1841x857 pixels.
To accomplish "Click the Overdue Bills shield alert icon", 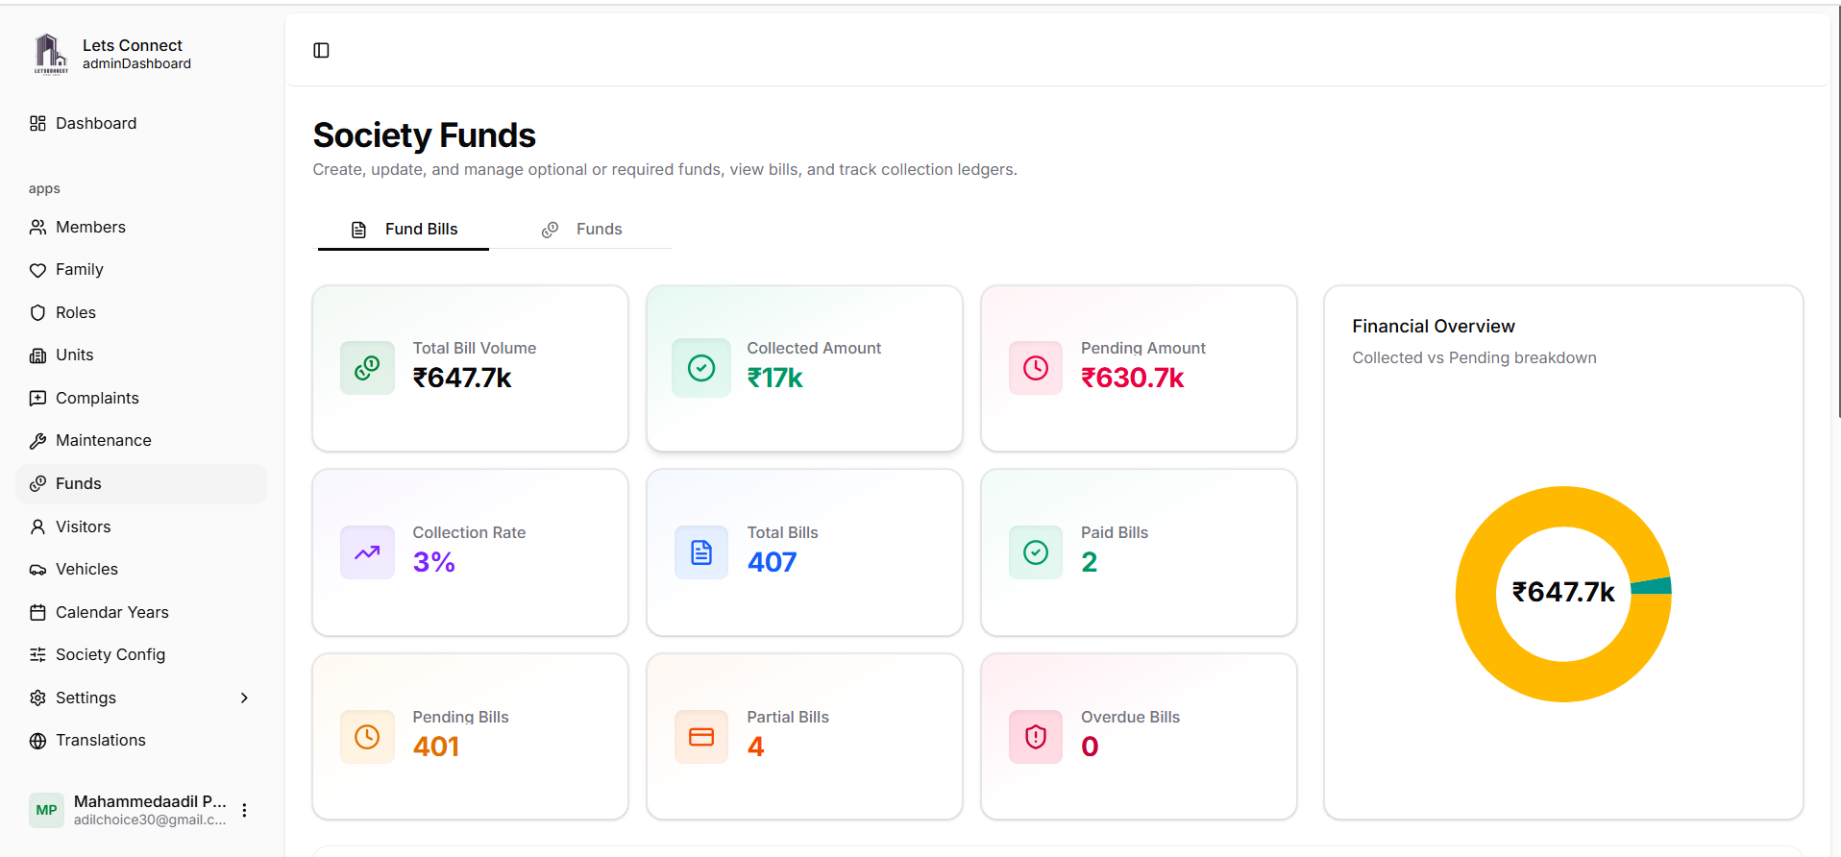I will (x=1036, y=737).
